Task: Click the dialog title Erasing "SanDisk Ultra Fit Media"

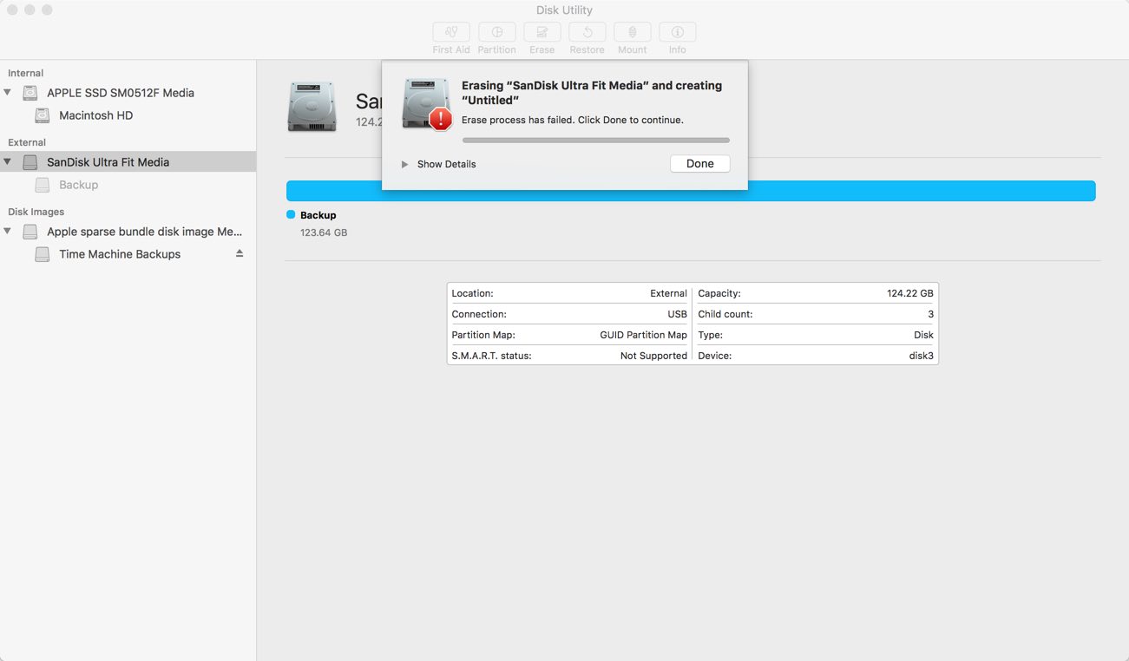Action: click(592, 93)
